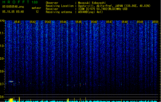Image resolution: width=161 pixels, height=102 pixels.
Task: Click the 'Observer' field label
Action: pos(52,3)
